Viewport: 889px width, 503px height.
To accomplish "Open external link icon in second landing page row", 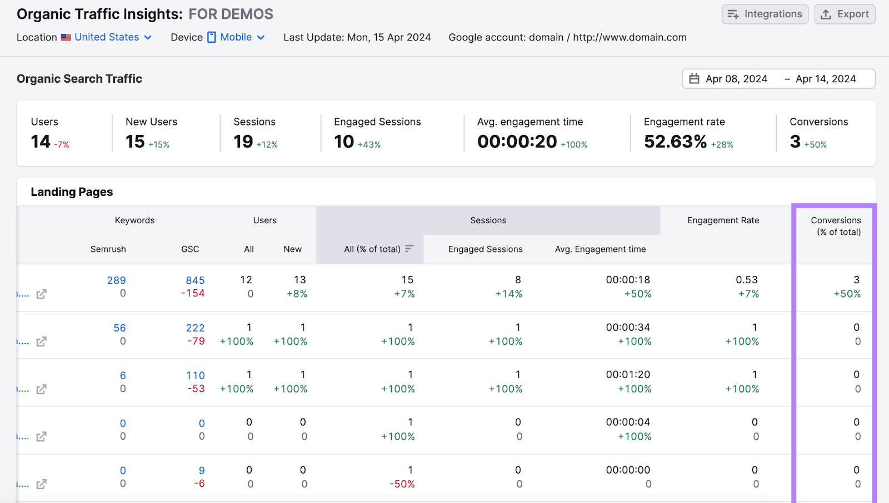I will [x=41, y=342].
